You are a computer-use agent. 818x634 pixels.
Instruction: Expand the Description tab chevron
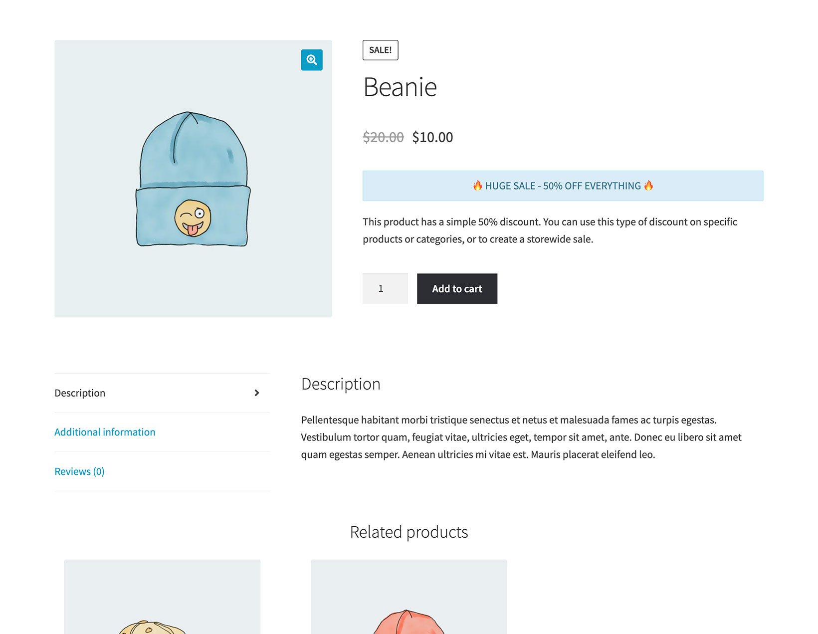coord(256,393)
